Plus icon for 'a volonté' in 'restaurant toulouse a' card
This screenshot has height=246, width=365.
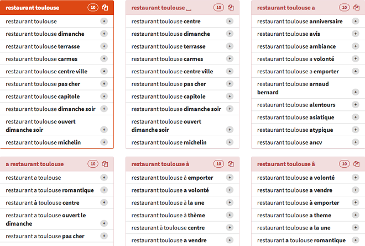coord(356,58)
